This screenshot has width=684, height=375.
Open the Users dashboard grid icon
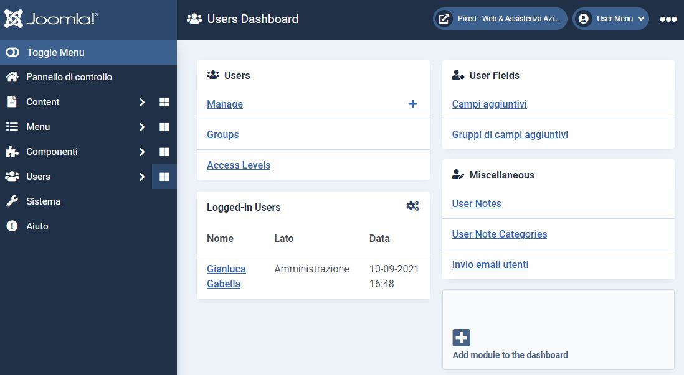coord(164,176)
